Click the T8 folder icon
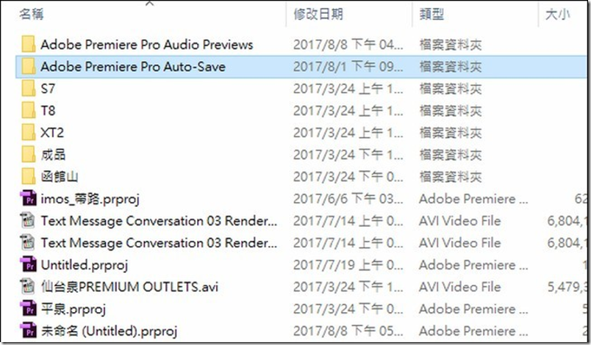The height and width of the screenshot is (345, 591). coord(29,110)
